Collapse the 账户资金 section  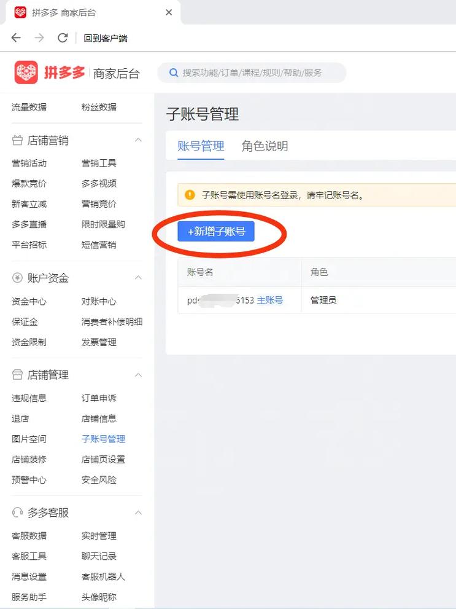point(138,278)
